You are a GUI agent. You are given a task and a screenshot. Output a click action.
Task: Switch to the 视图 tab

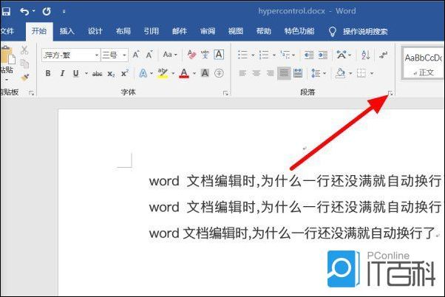(x=236, y=31)
